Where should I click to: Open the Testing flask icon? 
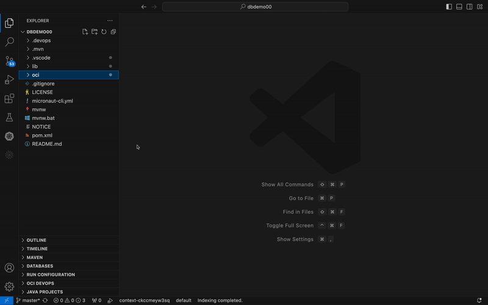point(9,117)
